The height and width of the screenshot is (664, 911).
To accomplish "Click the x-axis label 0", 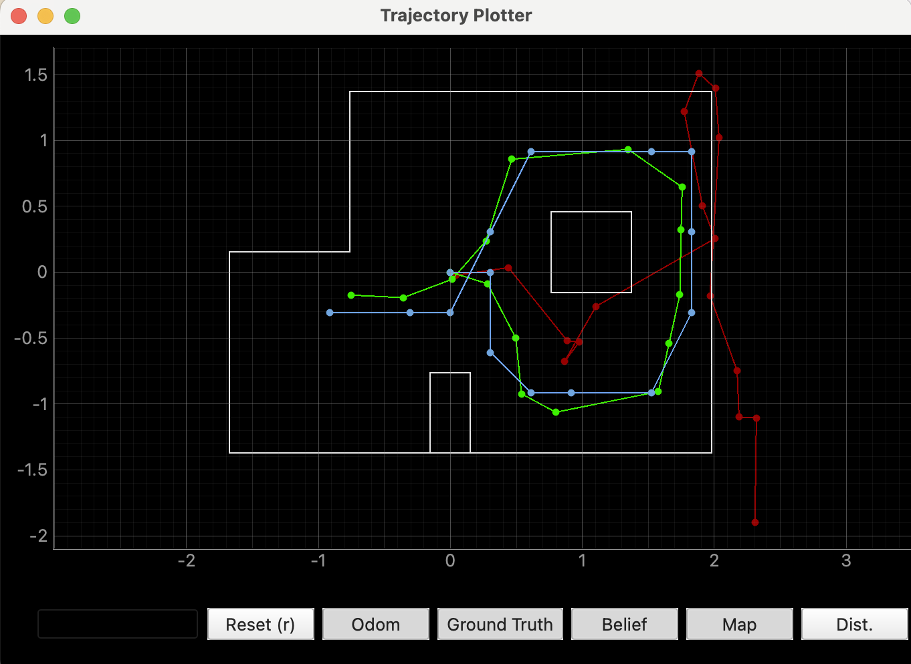I will pyautogui.click(x=450, y=560).
